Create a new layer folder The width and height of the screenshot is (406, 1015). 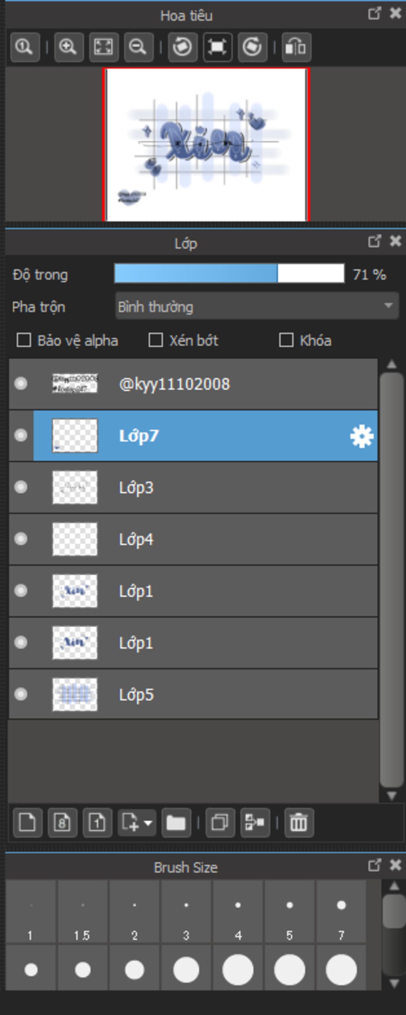176,822
